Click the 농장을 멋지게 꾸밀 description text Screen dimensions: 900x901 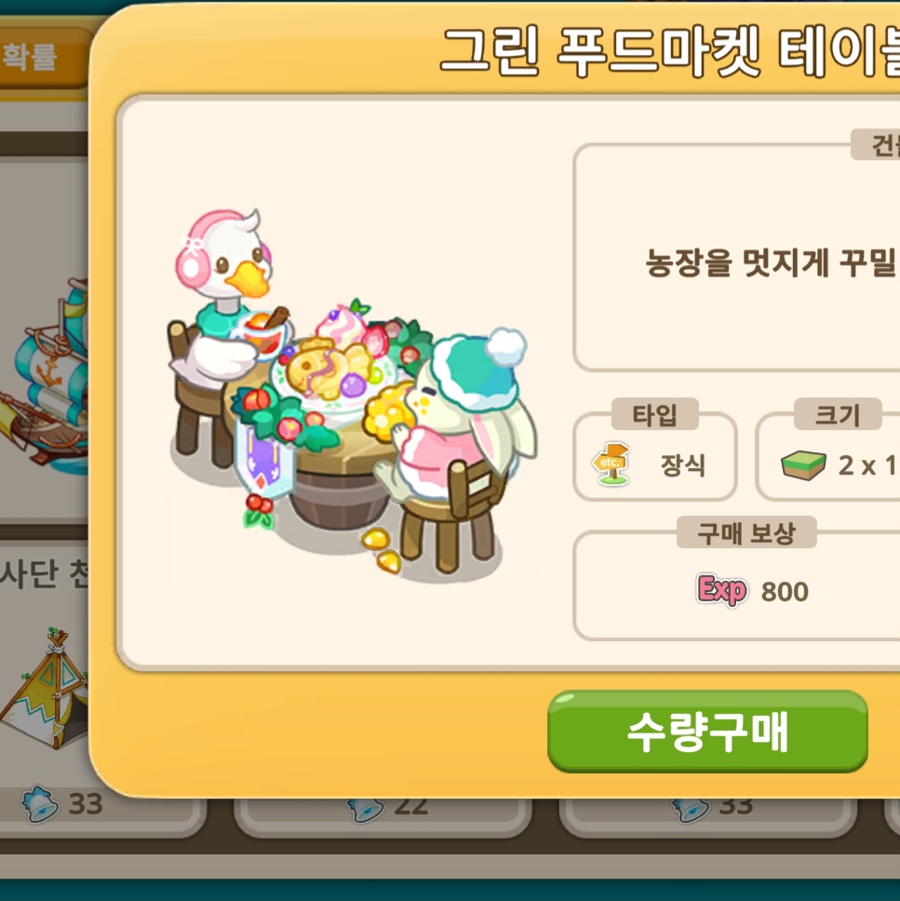(x=772, y=263)
